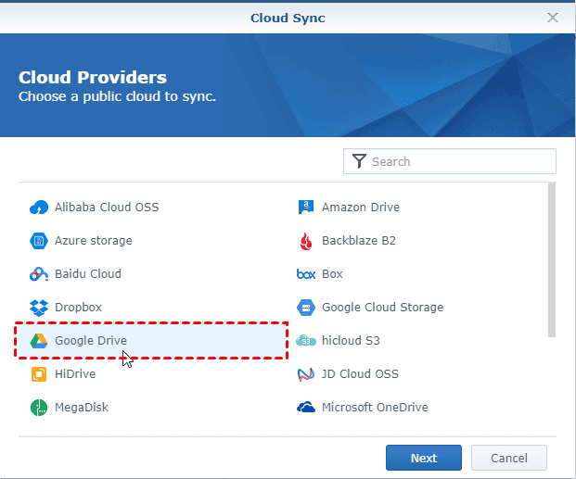
Task: Click the hicloud S3 icon
Action: click(305, 341)
